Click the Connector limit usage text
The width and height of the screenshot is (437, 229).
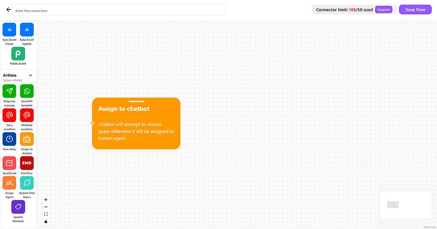tap(344, 10)
